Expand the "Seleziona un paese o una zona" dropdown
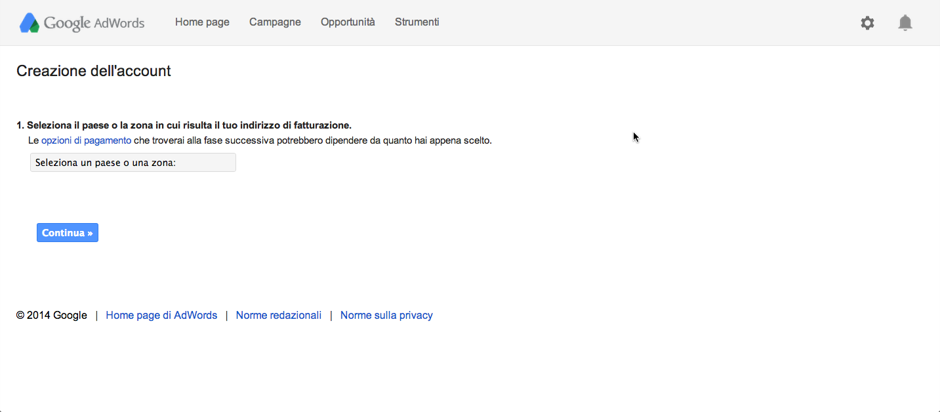The height and width of the screenshot is (412, 940). 133,163
